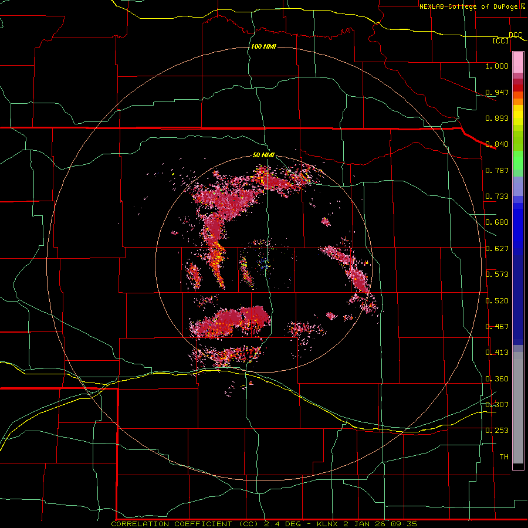Select the 0.947 legend value
The width and height of the screenshot is (528, 528).
[497, 92]
